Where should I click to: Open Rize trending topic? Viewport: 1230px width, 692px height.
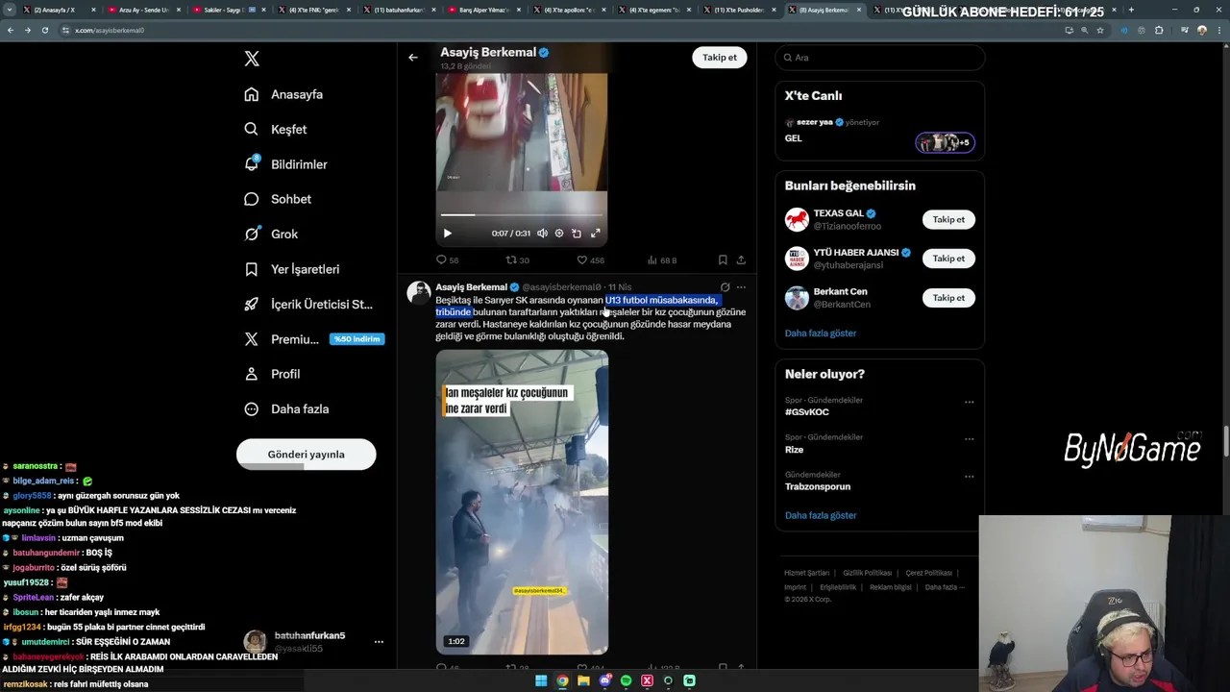[x=795, y=450]
